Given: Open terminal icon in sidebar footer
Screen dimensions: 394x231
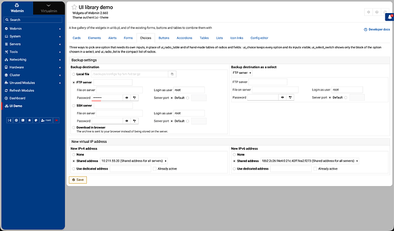Looking at the screenshot, I should tap(23, 121).
